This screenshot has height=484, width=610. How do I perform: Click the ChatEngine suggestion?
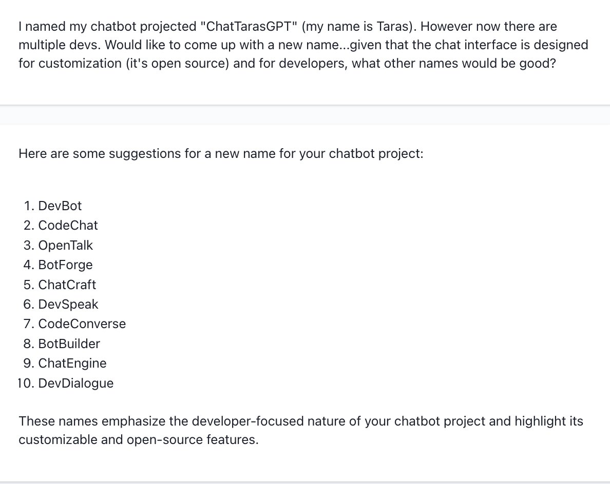click(72, 364)
